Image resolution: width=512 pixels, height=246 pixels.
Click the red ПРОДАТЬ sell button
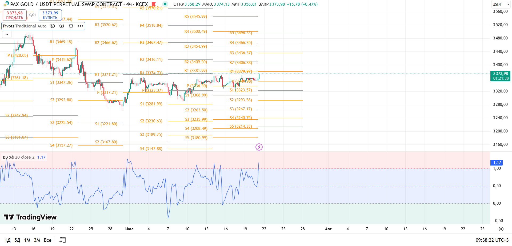click(x=15, y=15)
